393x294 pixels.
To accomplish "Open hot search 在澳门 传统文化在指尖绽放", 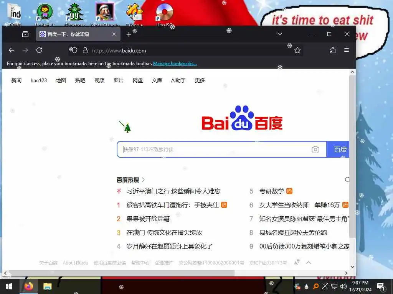I will point(164,232).
